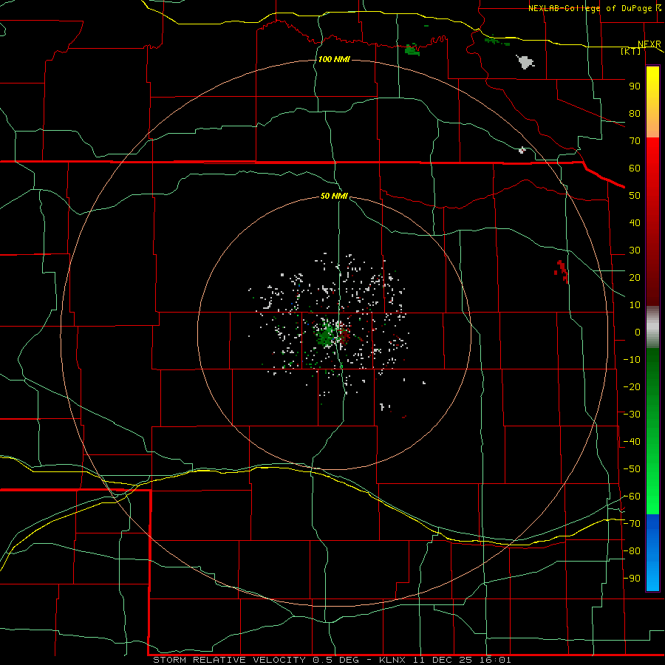Click the "NEXR" label above the scale

[649, 44]
